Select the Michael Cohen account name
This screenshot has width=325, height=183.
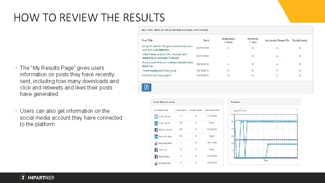(166, 130)
